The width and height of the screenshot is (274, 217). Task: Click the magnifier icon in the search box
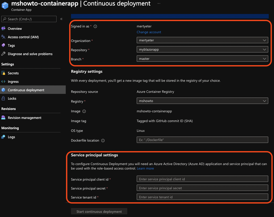[x=4, y=19]
